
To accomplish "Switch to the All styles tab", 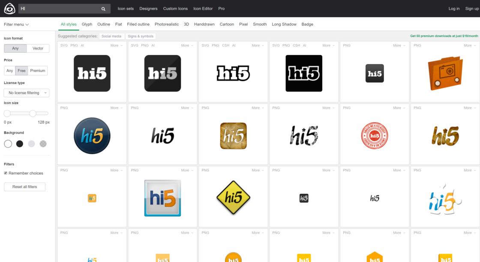I will (69, 24).
